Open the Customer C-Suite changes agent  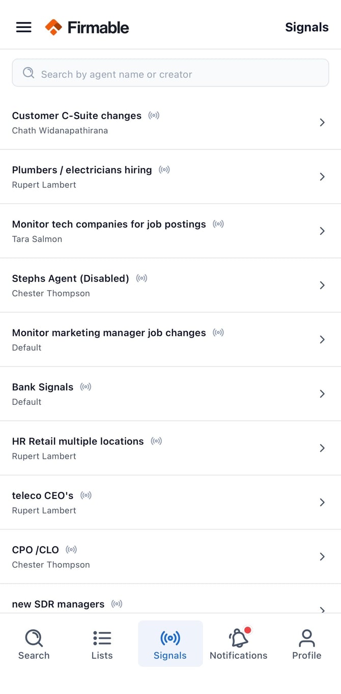pos(170,123)
